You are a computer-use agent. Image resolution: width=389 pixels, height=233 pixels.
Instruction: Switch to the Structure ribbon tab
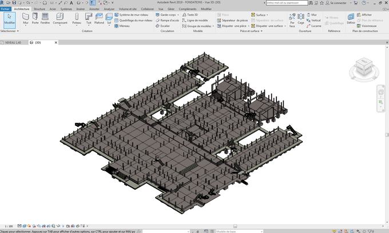pos(39,9)
